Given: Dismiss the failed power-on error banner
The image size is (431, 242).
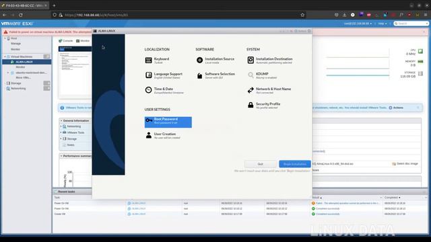Looking at the screenshot, I should (x=424, y=32).
